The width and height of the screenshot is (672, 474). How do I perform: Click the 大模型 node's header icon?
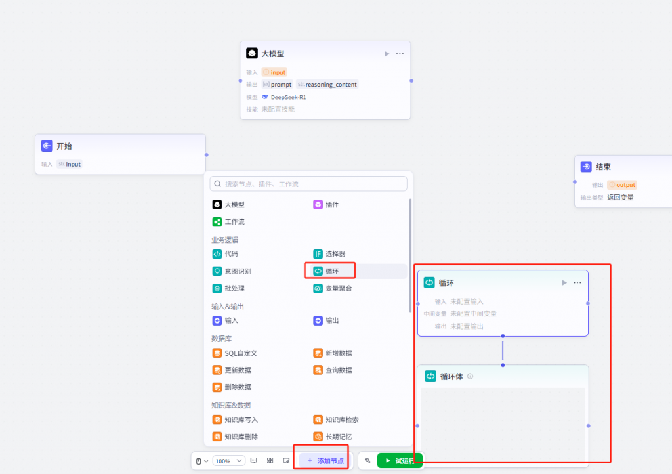pyautogui.click(x=252, y=53)
